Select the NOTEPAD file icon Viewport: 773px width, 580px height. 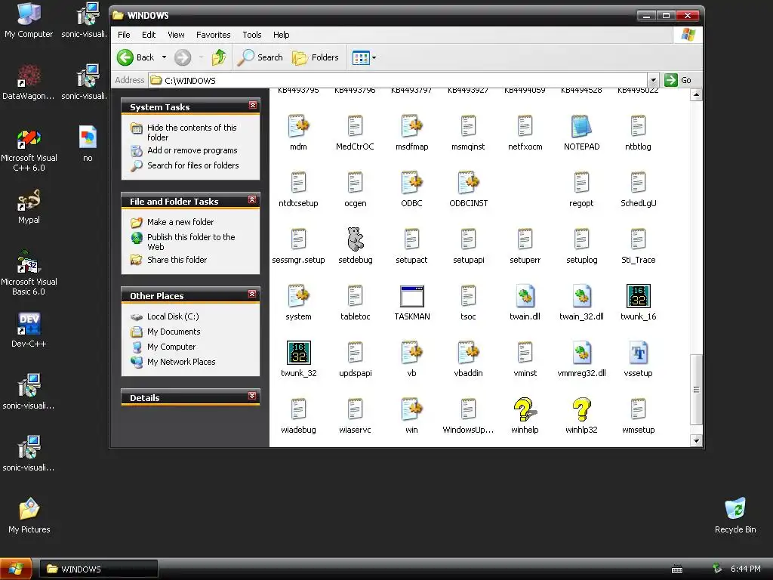click(581, 126)
